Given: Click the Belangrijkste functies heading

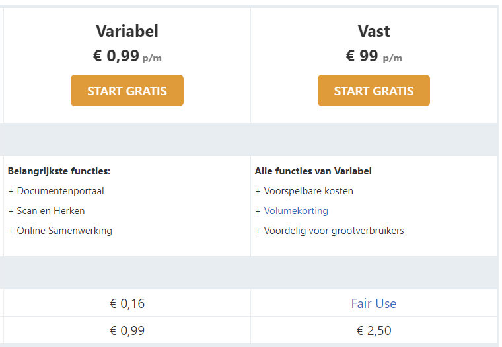Looking at the screenshot, I should [x=59, y=171].
